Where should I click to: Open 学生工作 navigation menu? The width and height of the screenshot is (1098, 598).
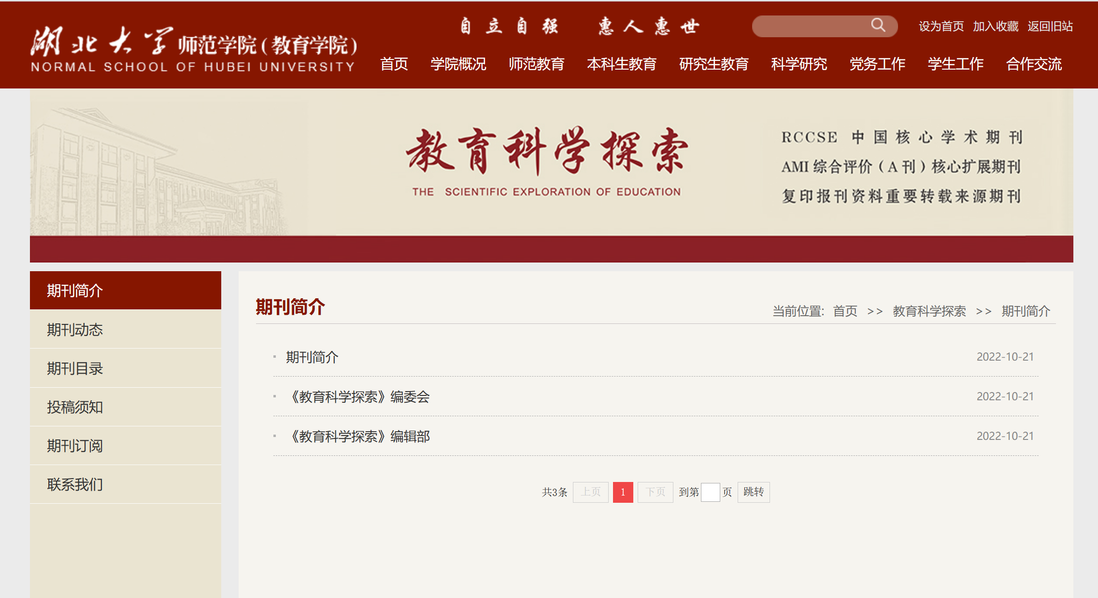[x=955, y=64]
